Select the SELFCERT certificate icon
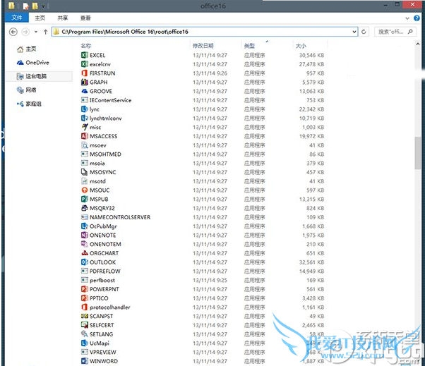 coord(85,325)
